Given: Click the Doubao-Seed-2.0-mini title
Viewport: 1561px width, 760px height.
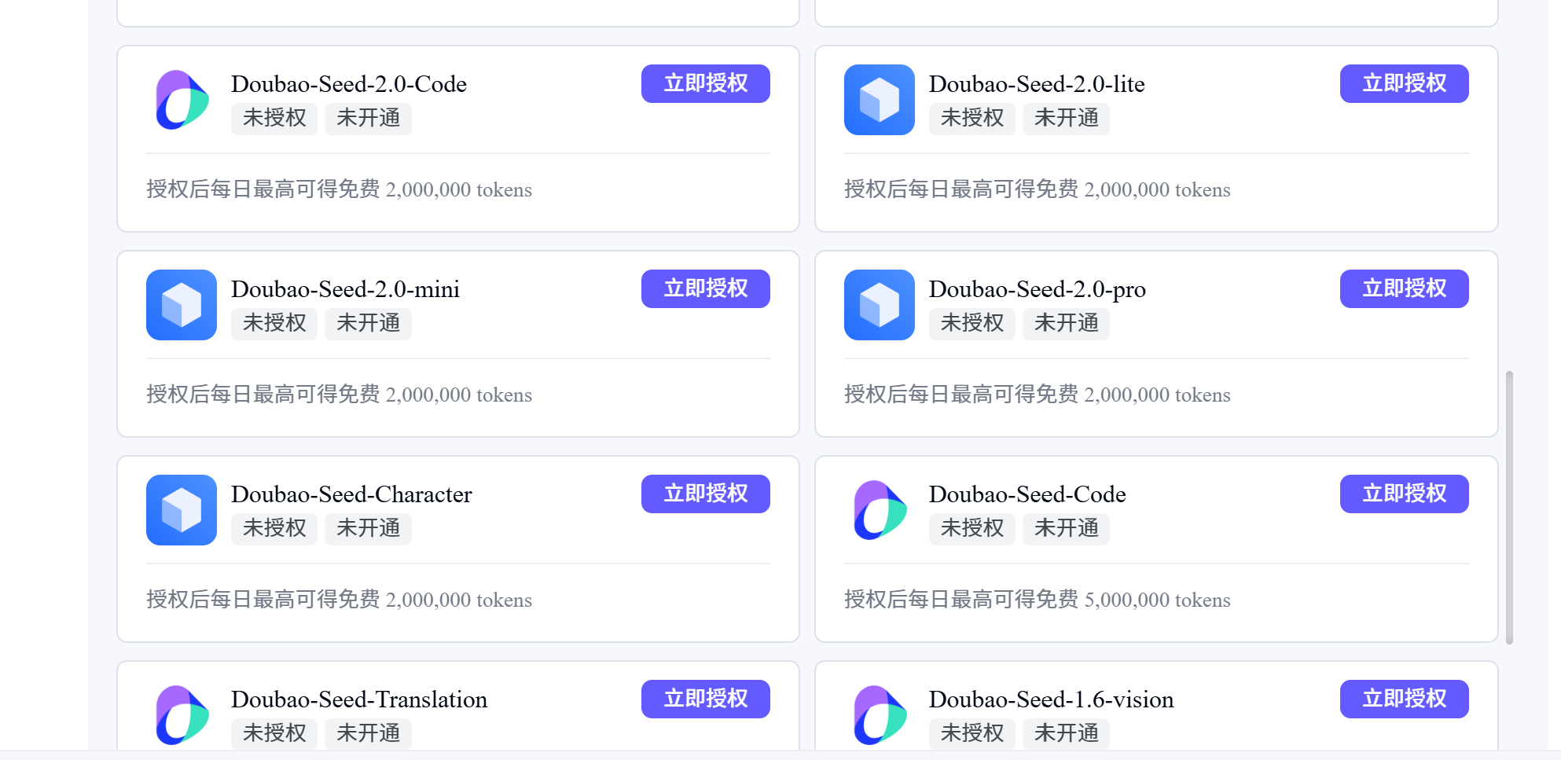Looking at the screenshot, I should point(345,289).
